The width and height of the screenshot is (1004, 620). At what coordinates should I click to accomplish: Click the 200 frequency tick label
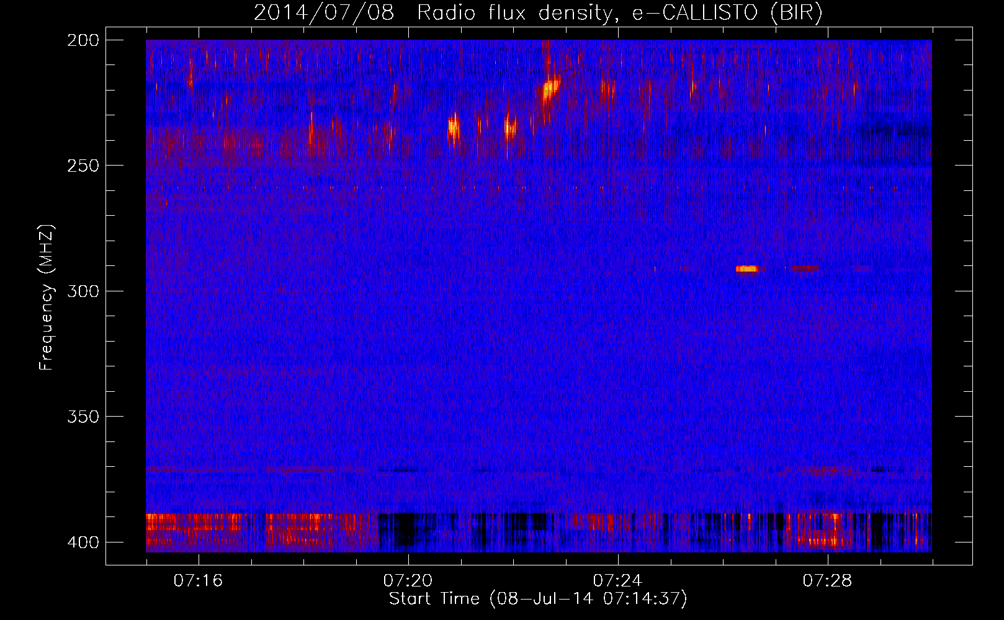click(x=83, y=40)
